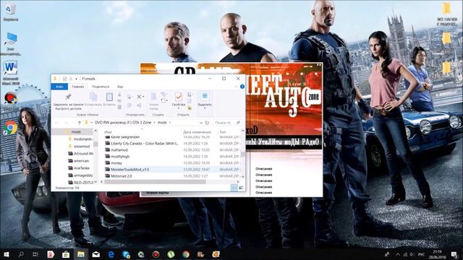Pin to Quick access ribbon button
The image size is (463, 260).
click(68, 102)
